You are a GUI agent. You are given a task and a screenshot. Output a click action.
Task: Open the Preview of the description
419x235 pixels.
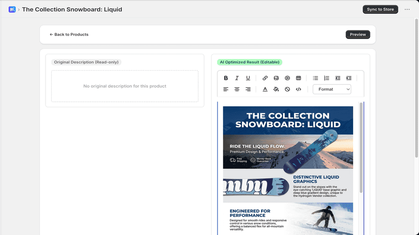[358, 34]
